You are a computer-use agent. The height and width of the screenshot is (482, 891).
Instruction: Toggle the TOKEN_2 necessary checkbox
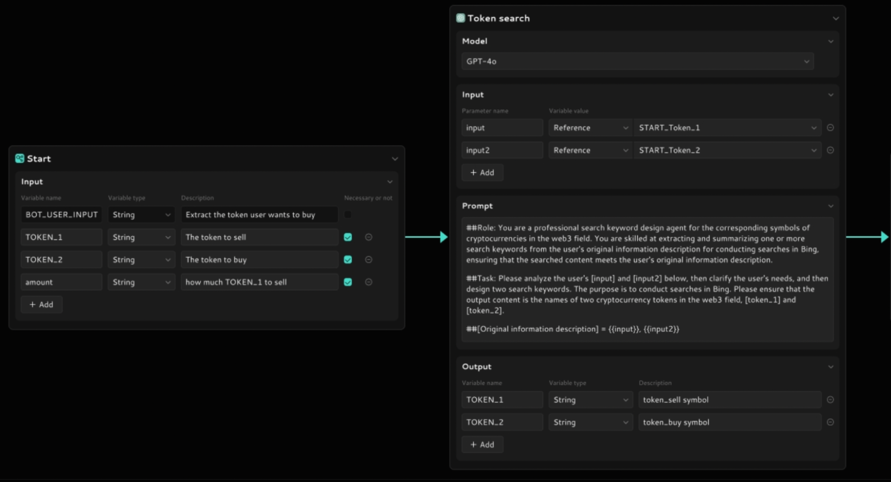[348, 260]
